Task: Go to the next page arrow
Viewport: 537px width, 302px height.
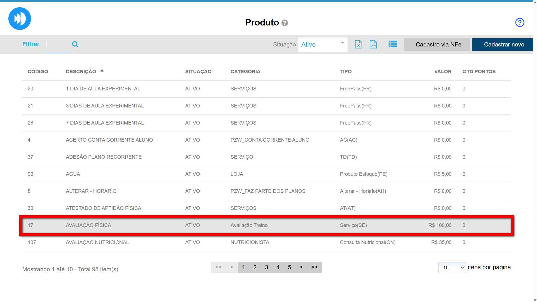Action: click(301, 267)
